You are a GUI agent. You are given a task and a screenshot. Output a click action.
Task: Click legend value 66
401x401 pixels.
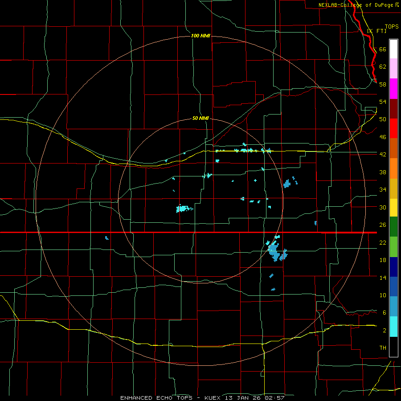(383, 49)
